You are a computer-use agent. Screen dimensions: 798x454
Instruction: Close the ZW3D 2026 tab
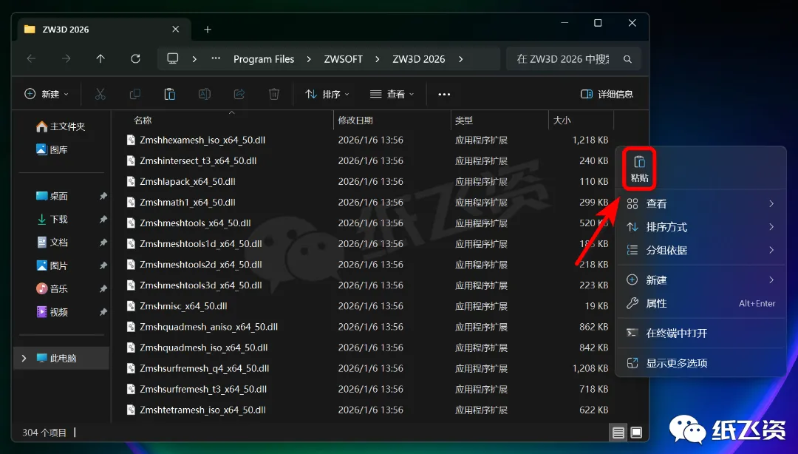(176, 30)
